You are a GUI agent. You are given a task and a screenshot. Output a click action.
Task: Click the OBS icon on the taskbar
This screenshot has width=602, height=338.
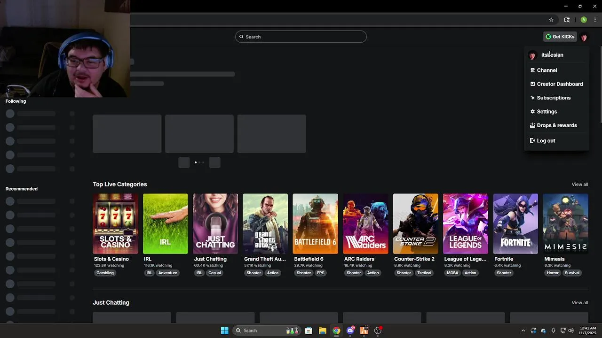tap(378, 330)
